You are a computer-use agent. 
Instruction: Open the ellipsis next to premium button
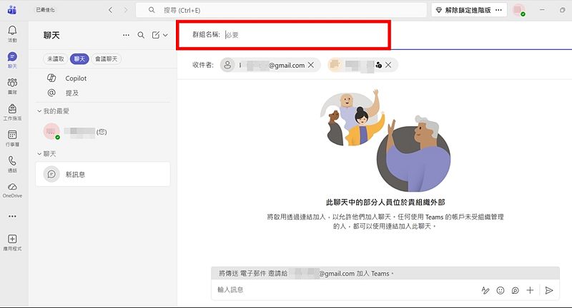[x=498, y=10]
